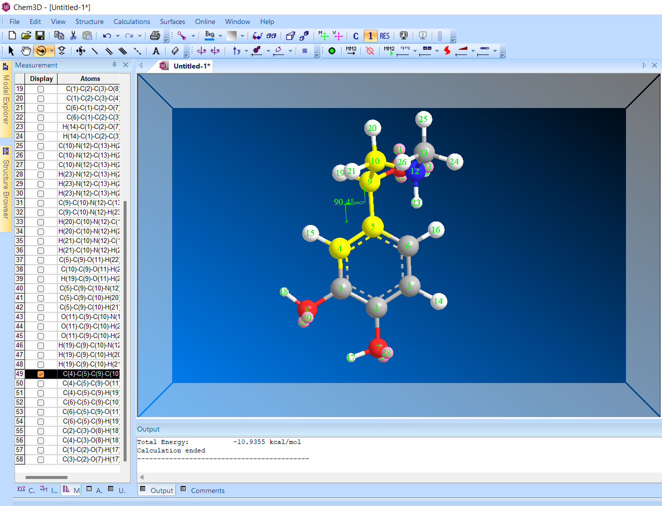Check the Display box for row 37

(41, 260)
